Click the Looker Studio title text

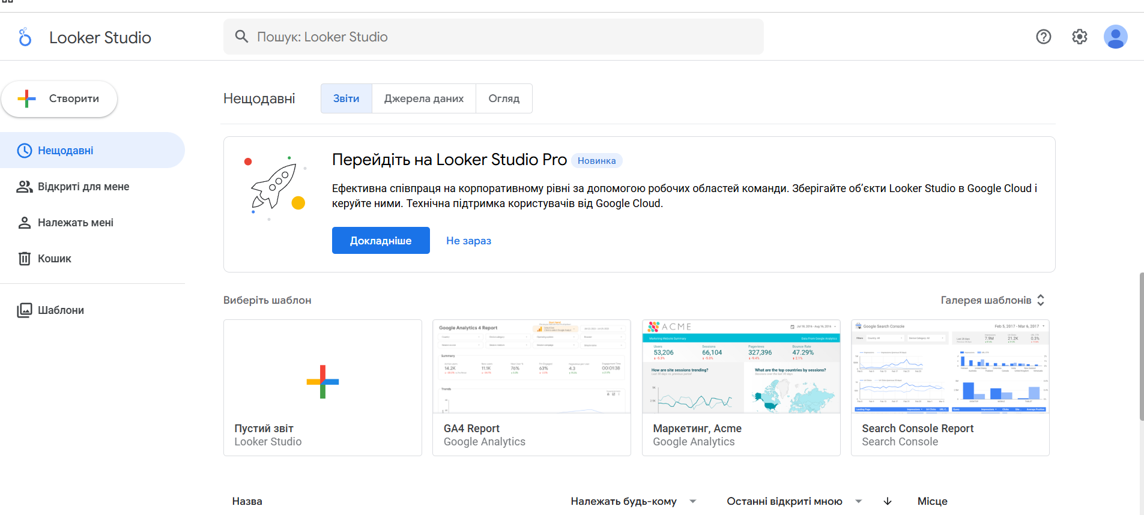(100, 37)
